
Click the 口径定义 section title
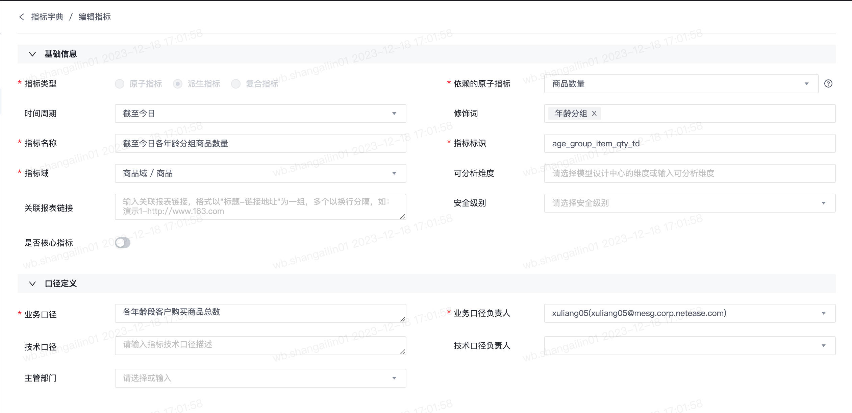[x=61, y=284]
